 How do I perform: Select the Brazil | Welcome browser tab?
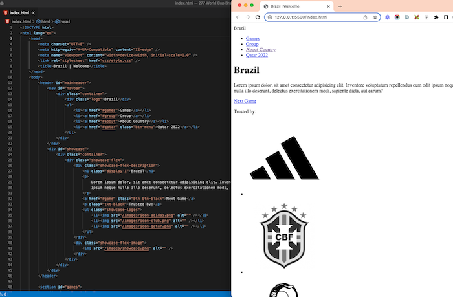296,6
